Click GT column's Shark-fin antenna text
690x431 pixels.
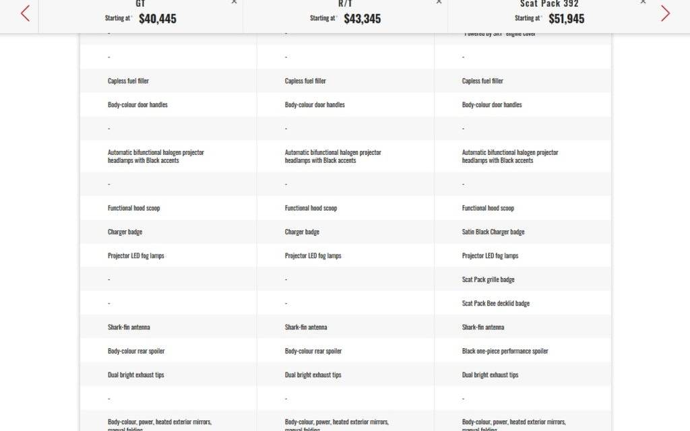point(129,327)
